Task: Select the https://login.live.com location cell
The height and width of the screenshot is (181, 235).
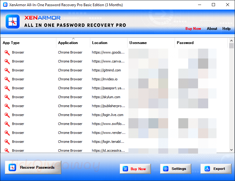Action: pos(107,115)
